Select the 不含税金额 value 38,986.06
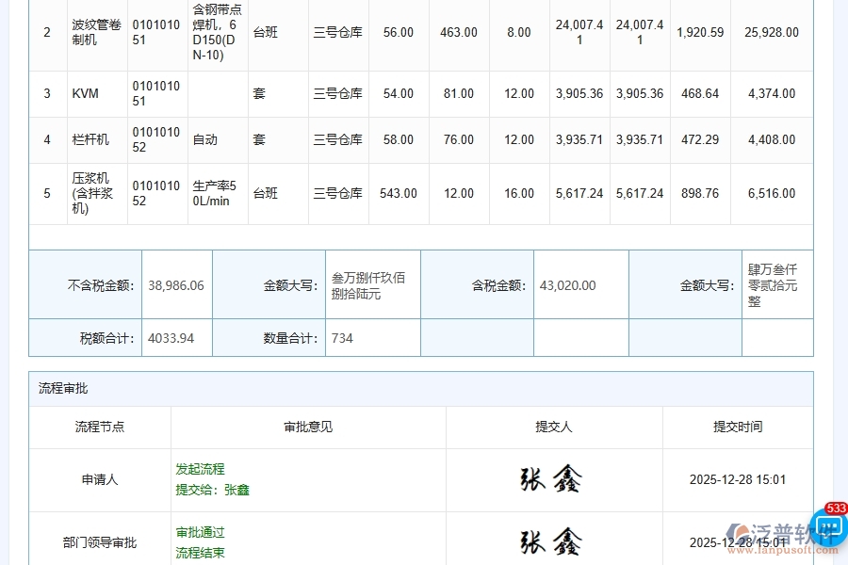The height and width of the screenshot is (565, 848). (175, 284)
